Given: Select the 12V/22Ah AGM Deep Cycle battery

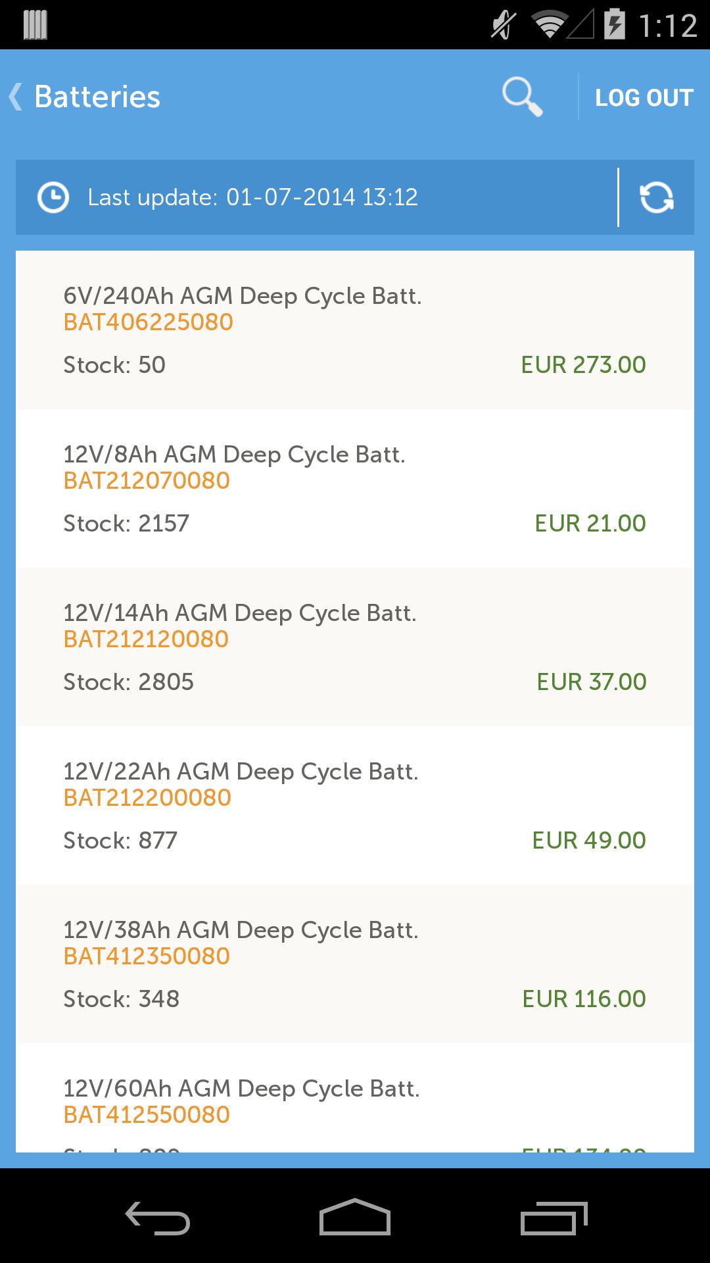Looking at the screenshot, I should click(241, 772).
